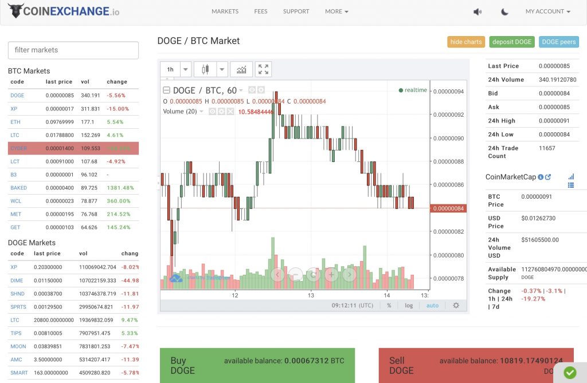The height and width of the screenshot is (383, 587).
Task: Remove the Volume (20) indicator with X
Action: pyautogui.click(x=230, y=112)
